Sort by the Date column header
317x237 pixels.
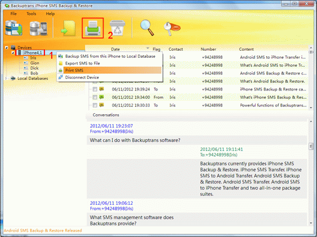point(115,49)
